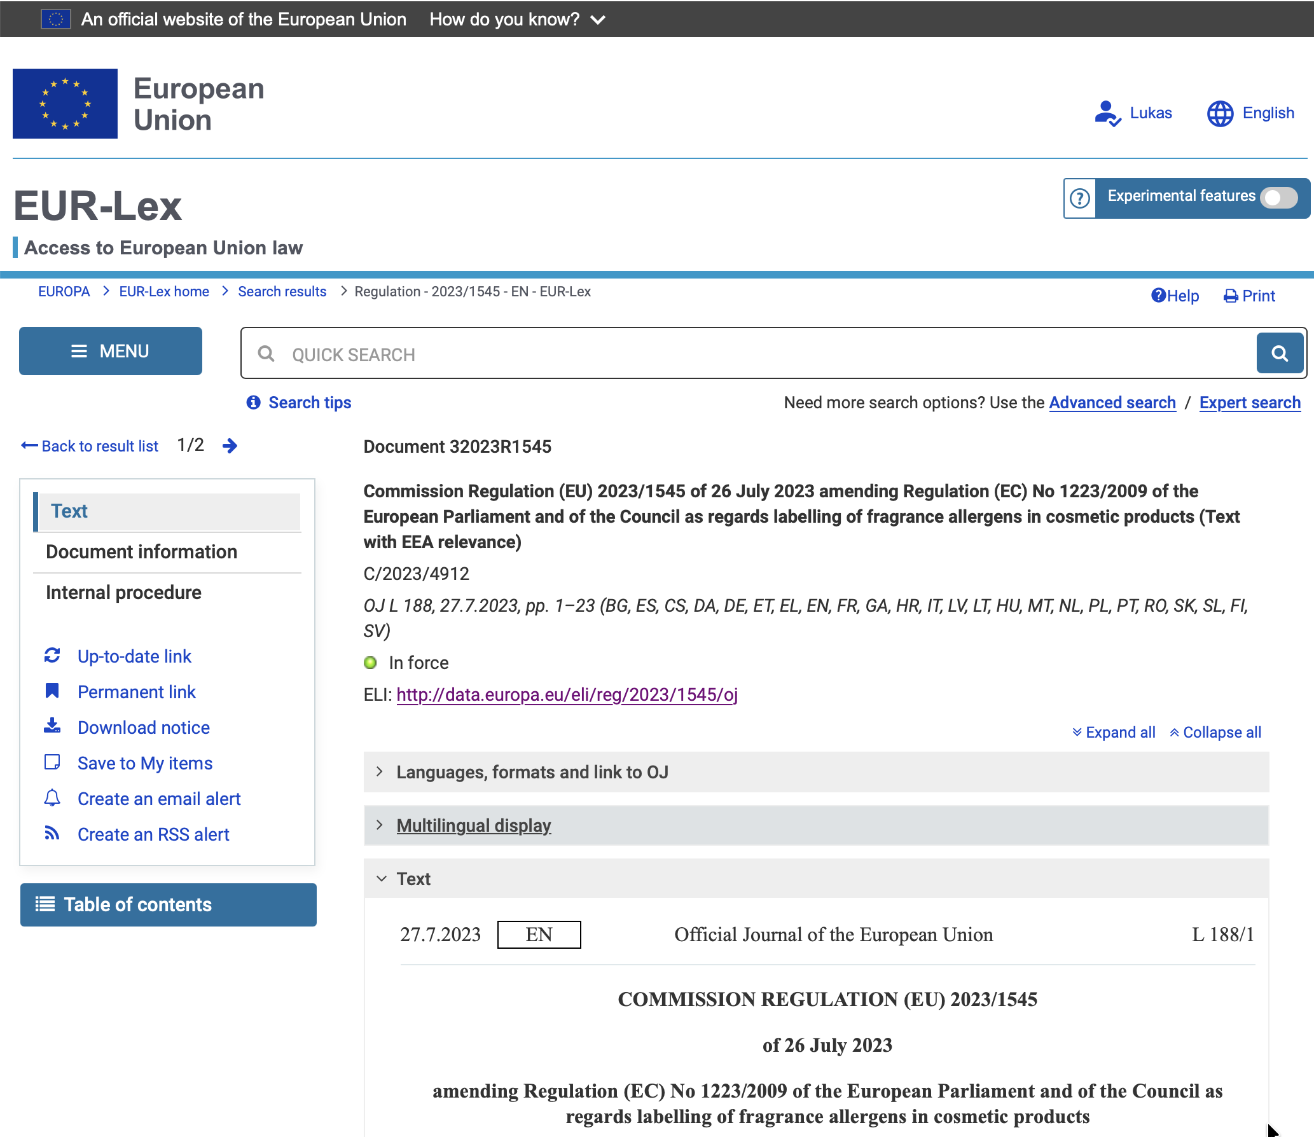Viewport: 1314px width, 1137px height.
Task: Click the back arrow beside result list
Action: pos(29,446)
